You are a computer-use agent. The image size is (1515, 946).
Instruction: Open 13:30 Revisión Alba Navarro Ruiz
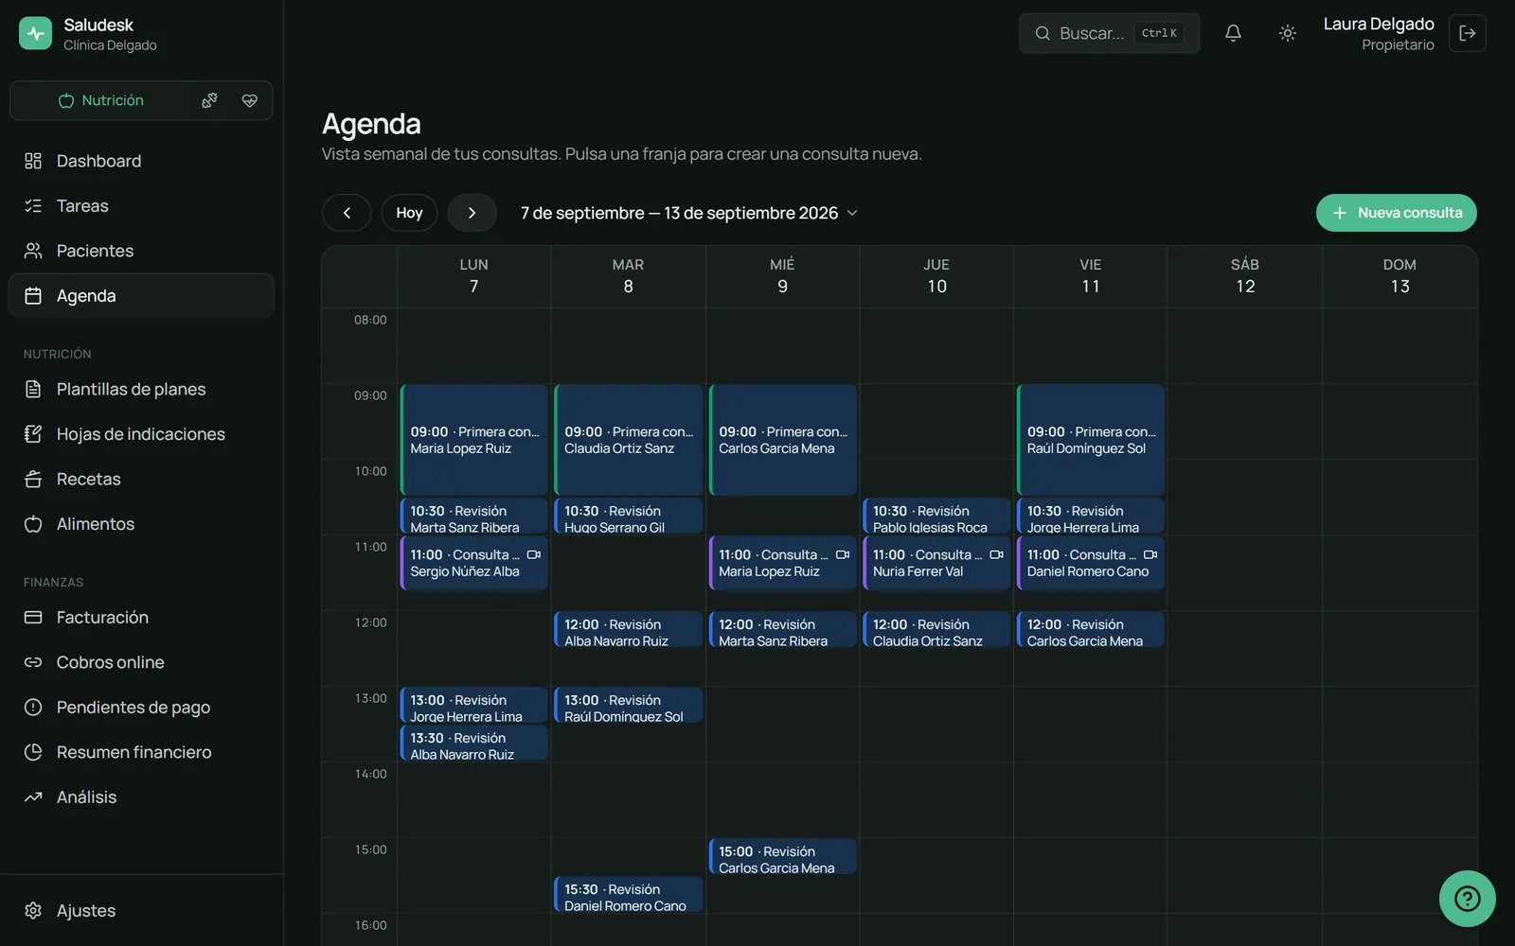474,744
